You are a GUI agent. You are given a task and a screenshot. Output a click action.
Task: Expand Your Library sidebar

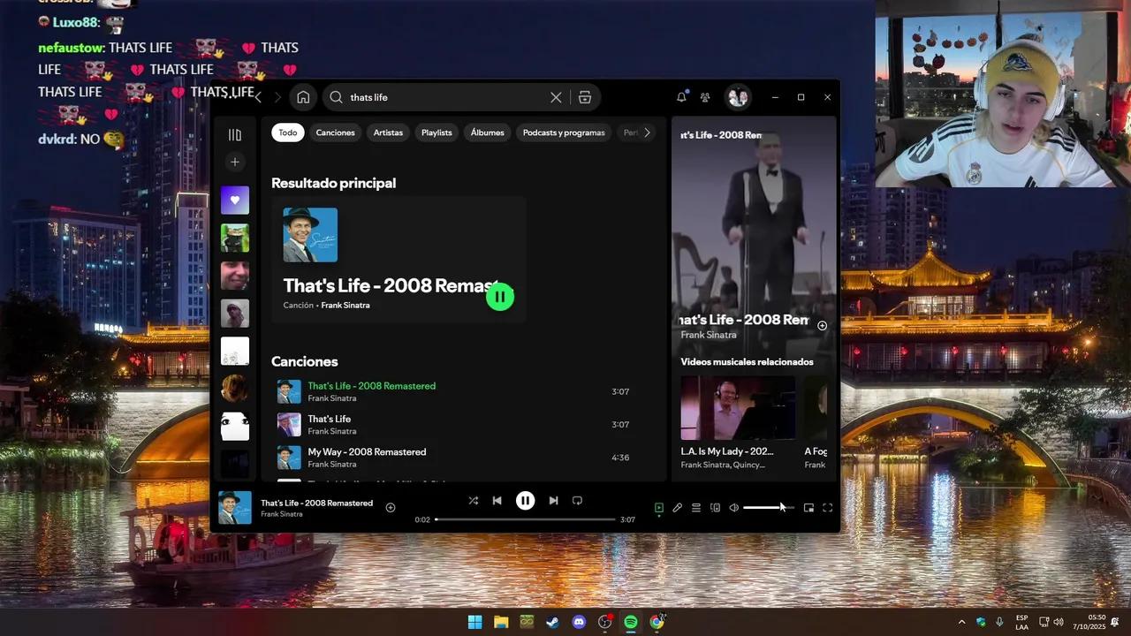pos(235,135)
